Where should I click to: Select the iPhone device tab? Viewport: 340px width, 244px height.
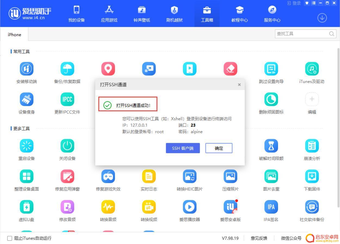point(14,34)
